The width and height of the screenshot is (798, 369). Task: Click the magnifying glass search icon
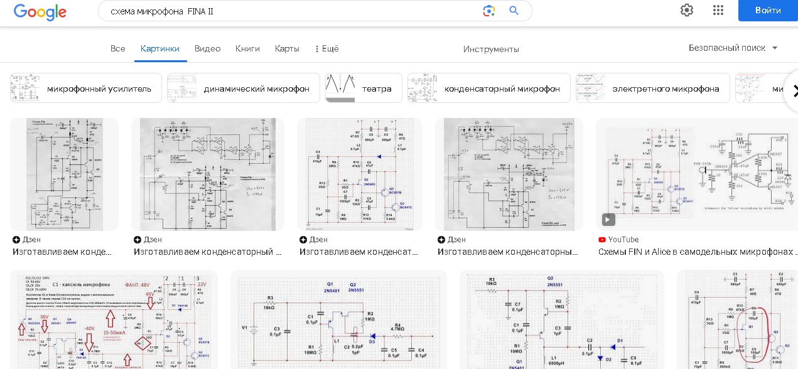514,11
